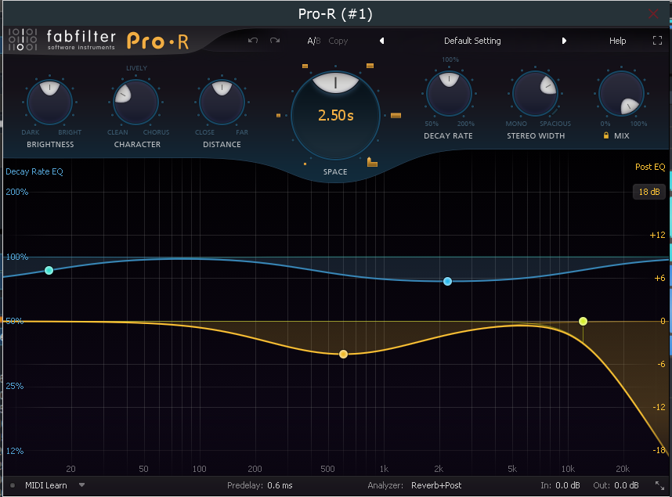Screen dimensions: 672x497
Task: Toggle the Mix lock icon
Action: pyautogui.click(x=606, y=135)
